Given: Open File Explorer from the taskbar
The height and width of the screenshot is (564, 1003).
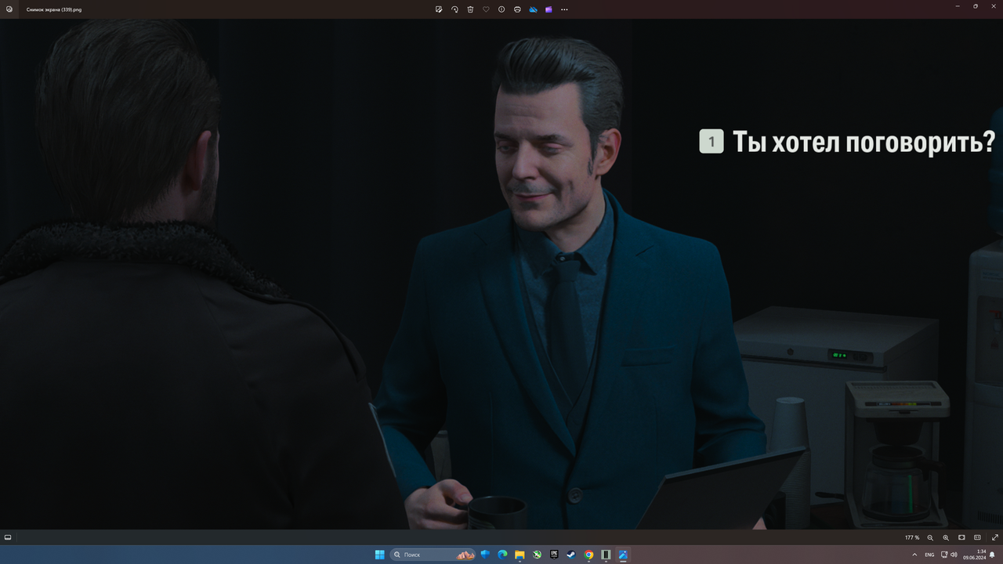Looking at the screenshot, I should (520, 555).
